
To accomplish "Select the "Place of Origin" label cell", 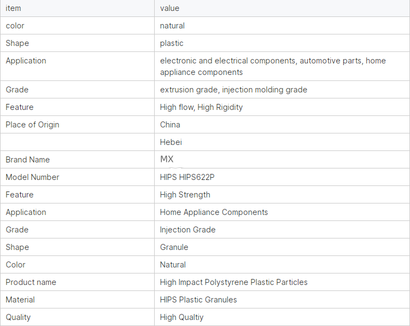I will (x=32, y=125).
